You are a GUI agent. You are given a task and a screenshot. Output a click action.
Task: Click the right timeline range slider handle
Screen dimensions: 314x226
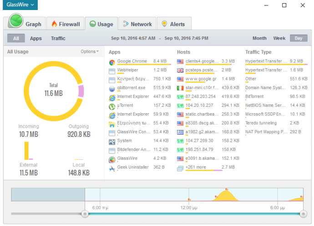[304, 214]
